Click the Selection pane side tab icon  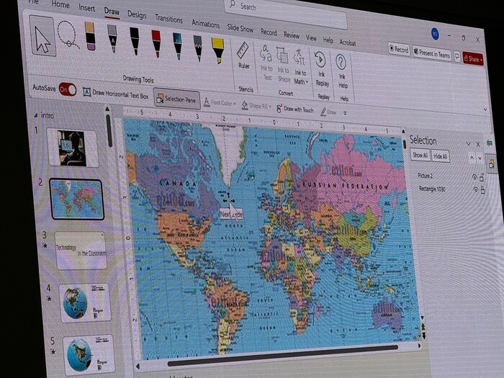coord(492,164)
